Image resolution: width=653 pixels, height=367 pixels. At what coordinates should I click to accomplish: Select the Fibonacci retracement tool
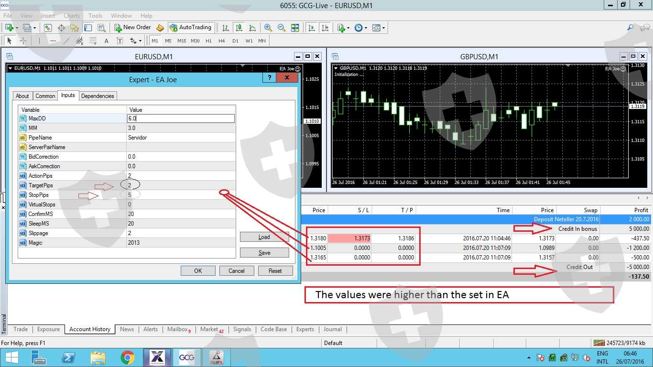(93, 41)
